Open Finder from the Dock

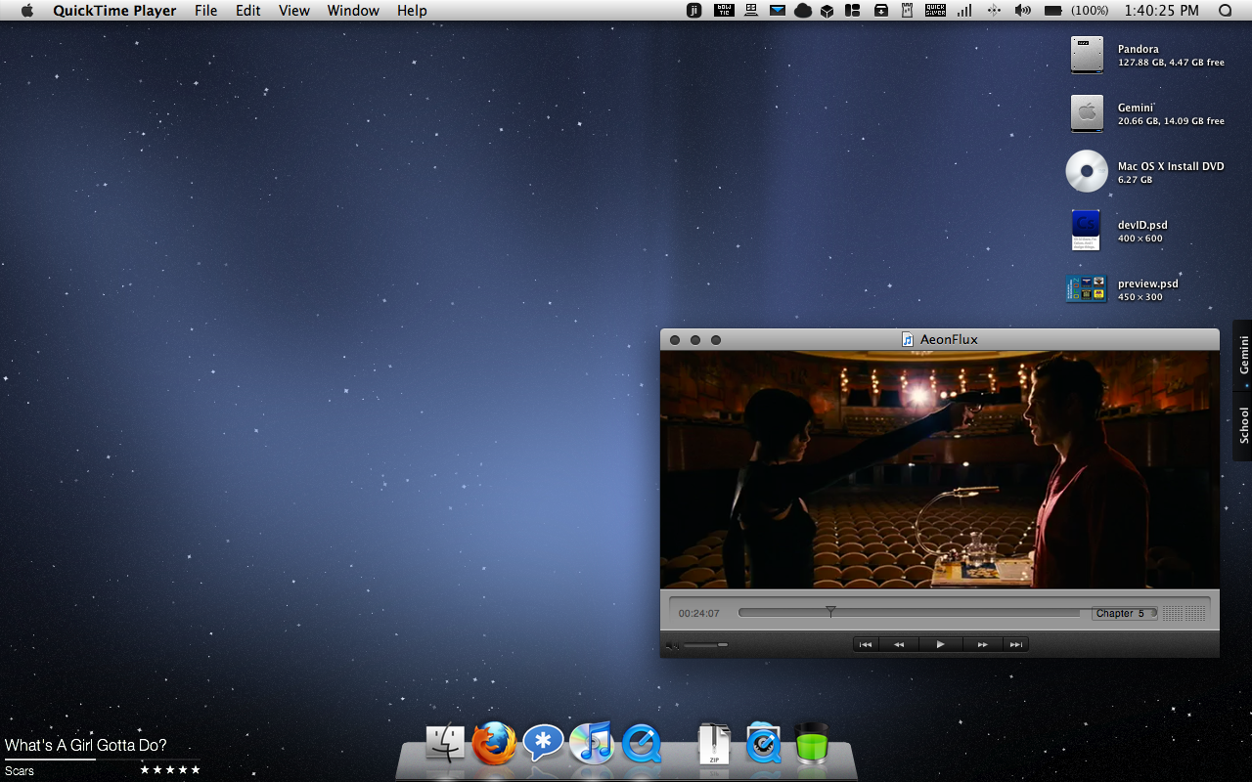[446, 744]
